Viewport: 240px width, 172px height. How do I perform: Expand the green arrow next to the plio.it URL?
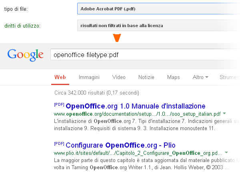[x=226, y=152]
